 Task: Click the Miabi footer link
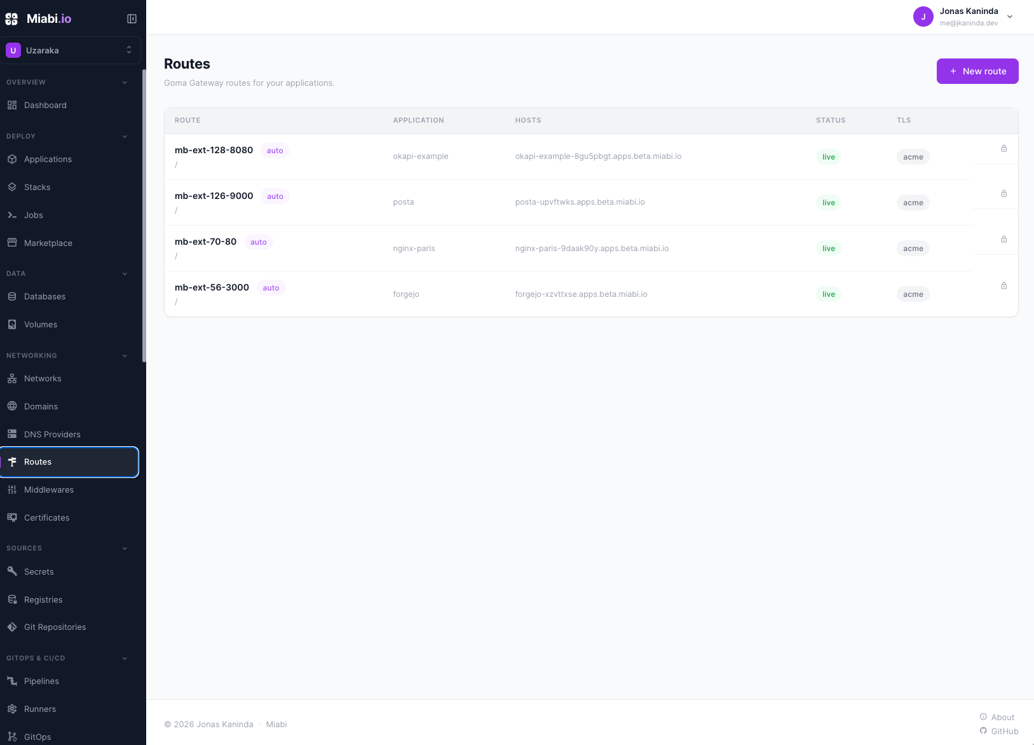[276, 724]
